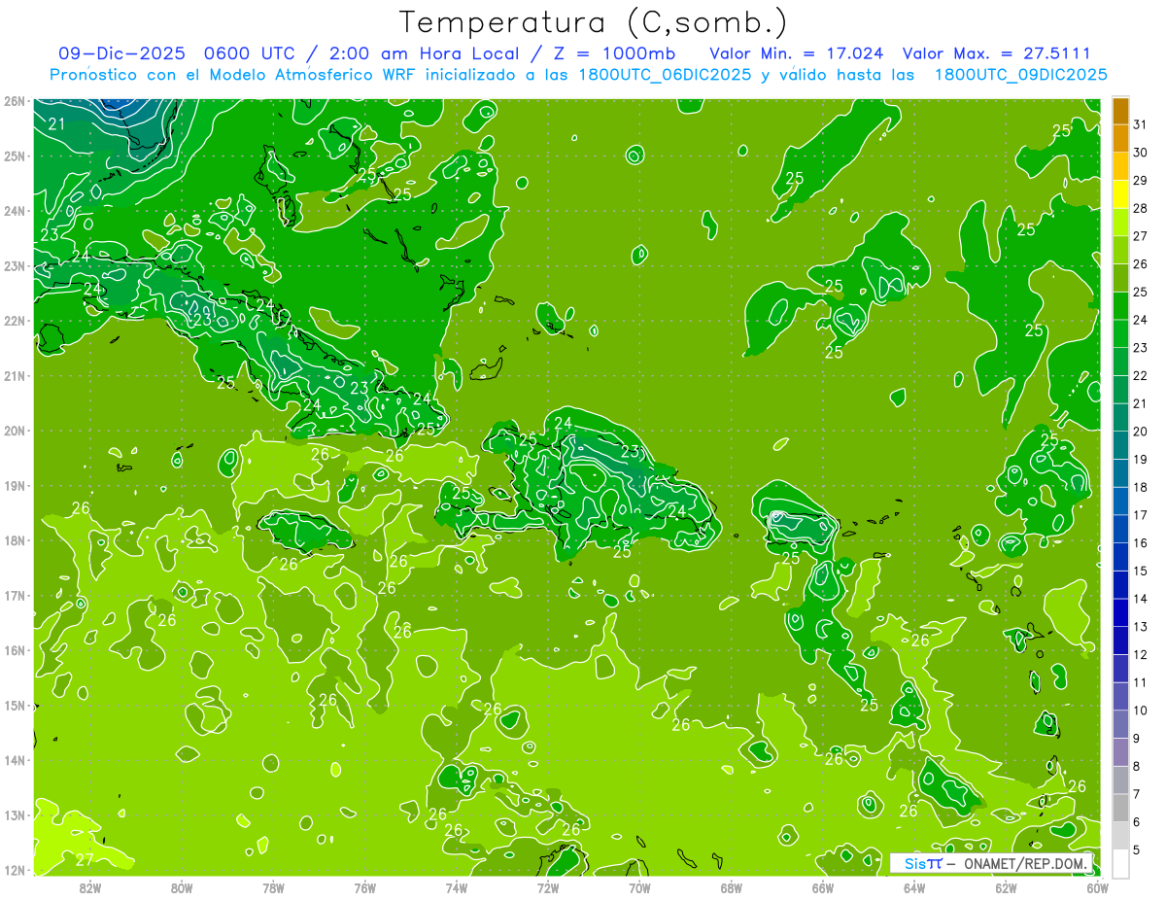1166x901 pixels.
Task: Click the 21 contour label on the map
Action: tap(57, 124)
